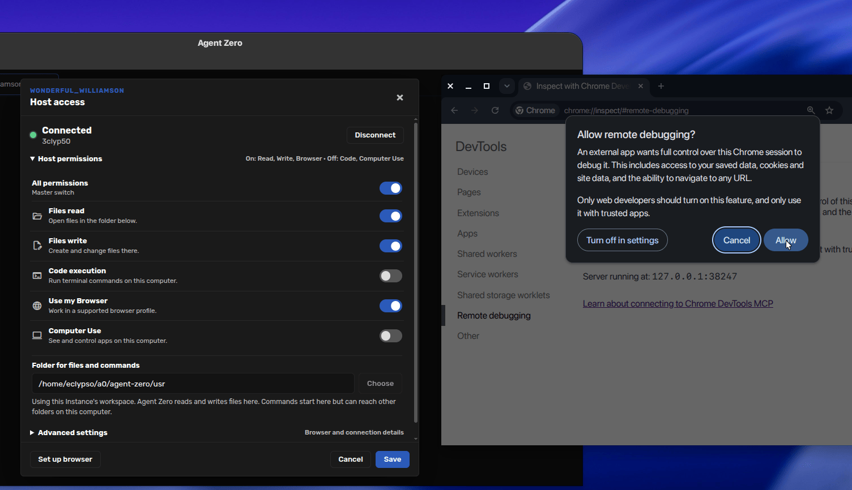Go back in Chrome

tap(454, 110)
